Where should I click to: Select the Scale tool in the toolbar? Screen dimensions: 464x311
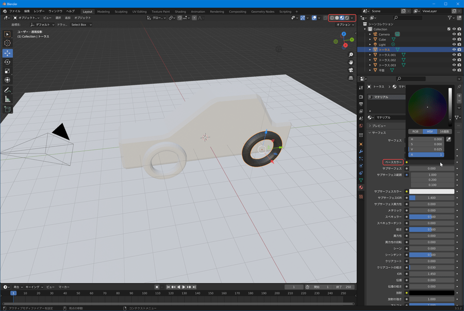8,71
